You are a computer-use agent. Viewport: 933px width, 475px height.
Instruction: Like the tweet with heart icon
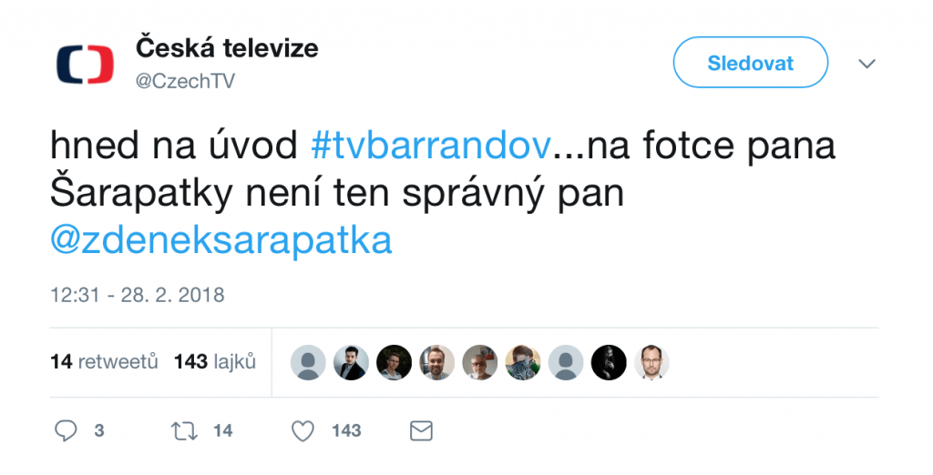pos(302,431)
